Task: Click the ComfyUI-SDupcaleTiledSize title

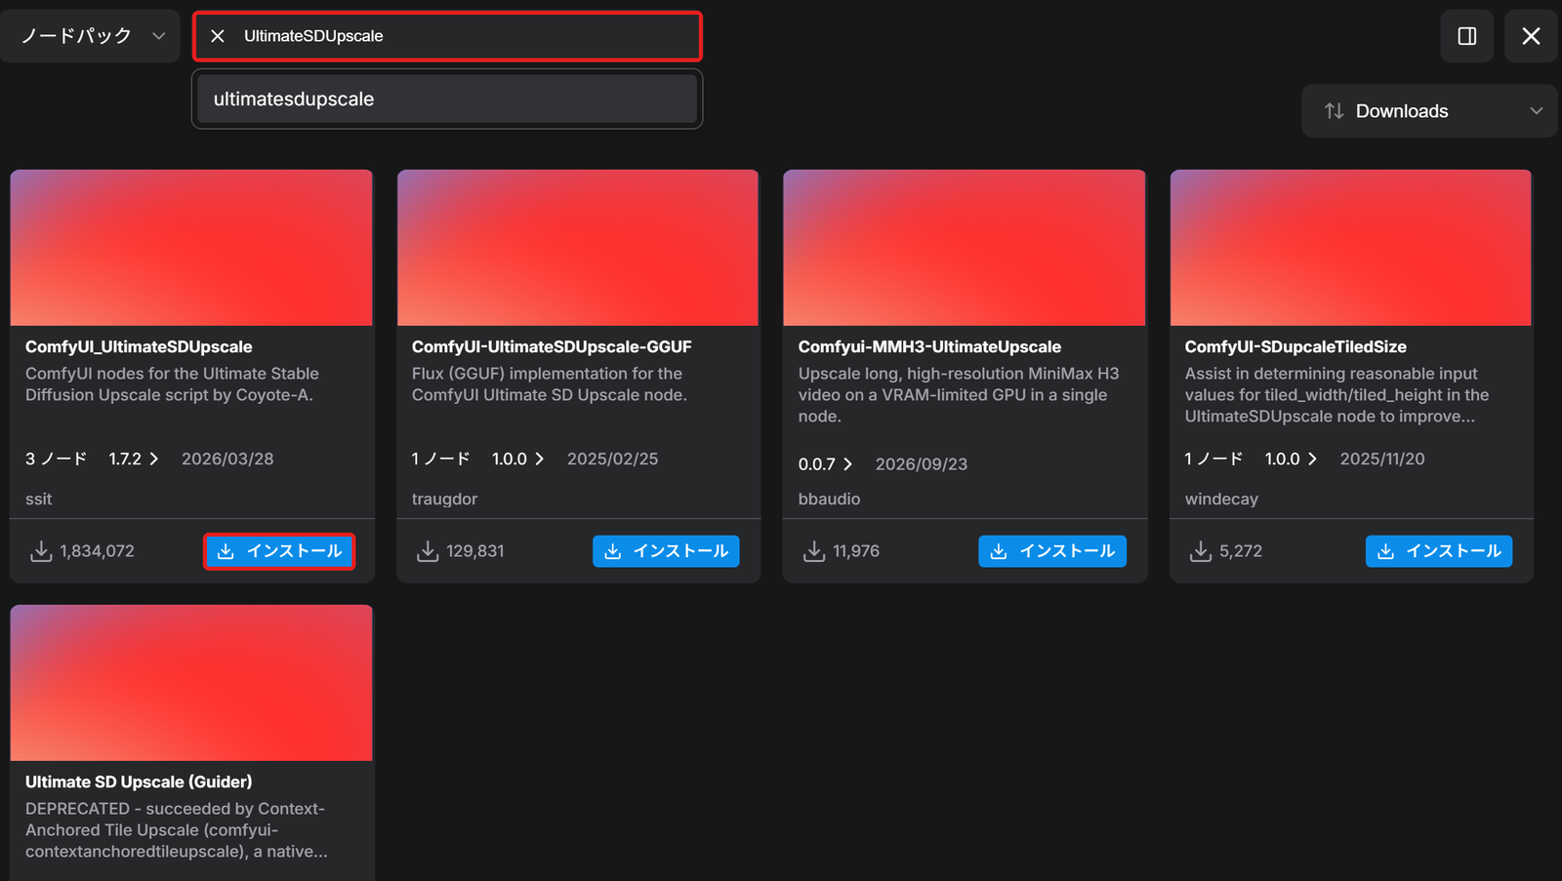Action: [x=1295, y=346]
